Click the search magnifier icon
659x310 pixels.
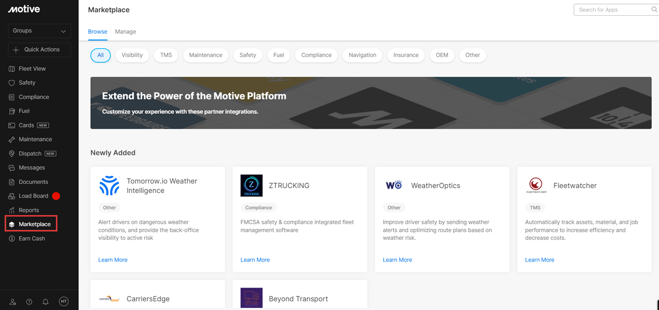coord(655,9)
